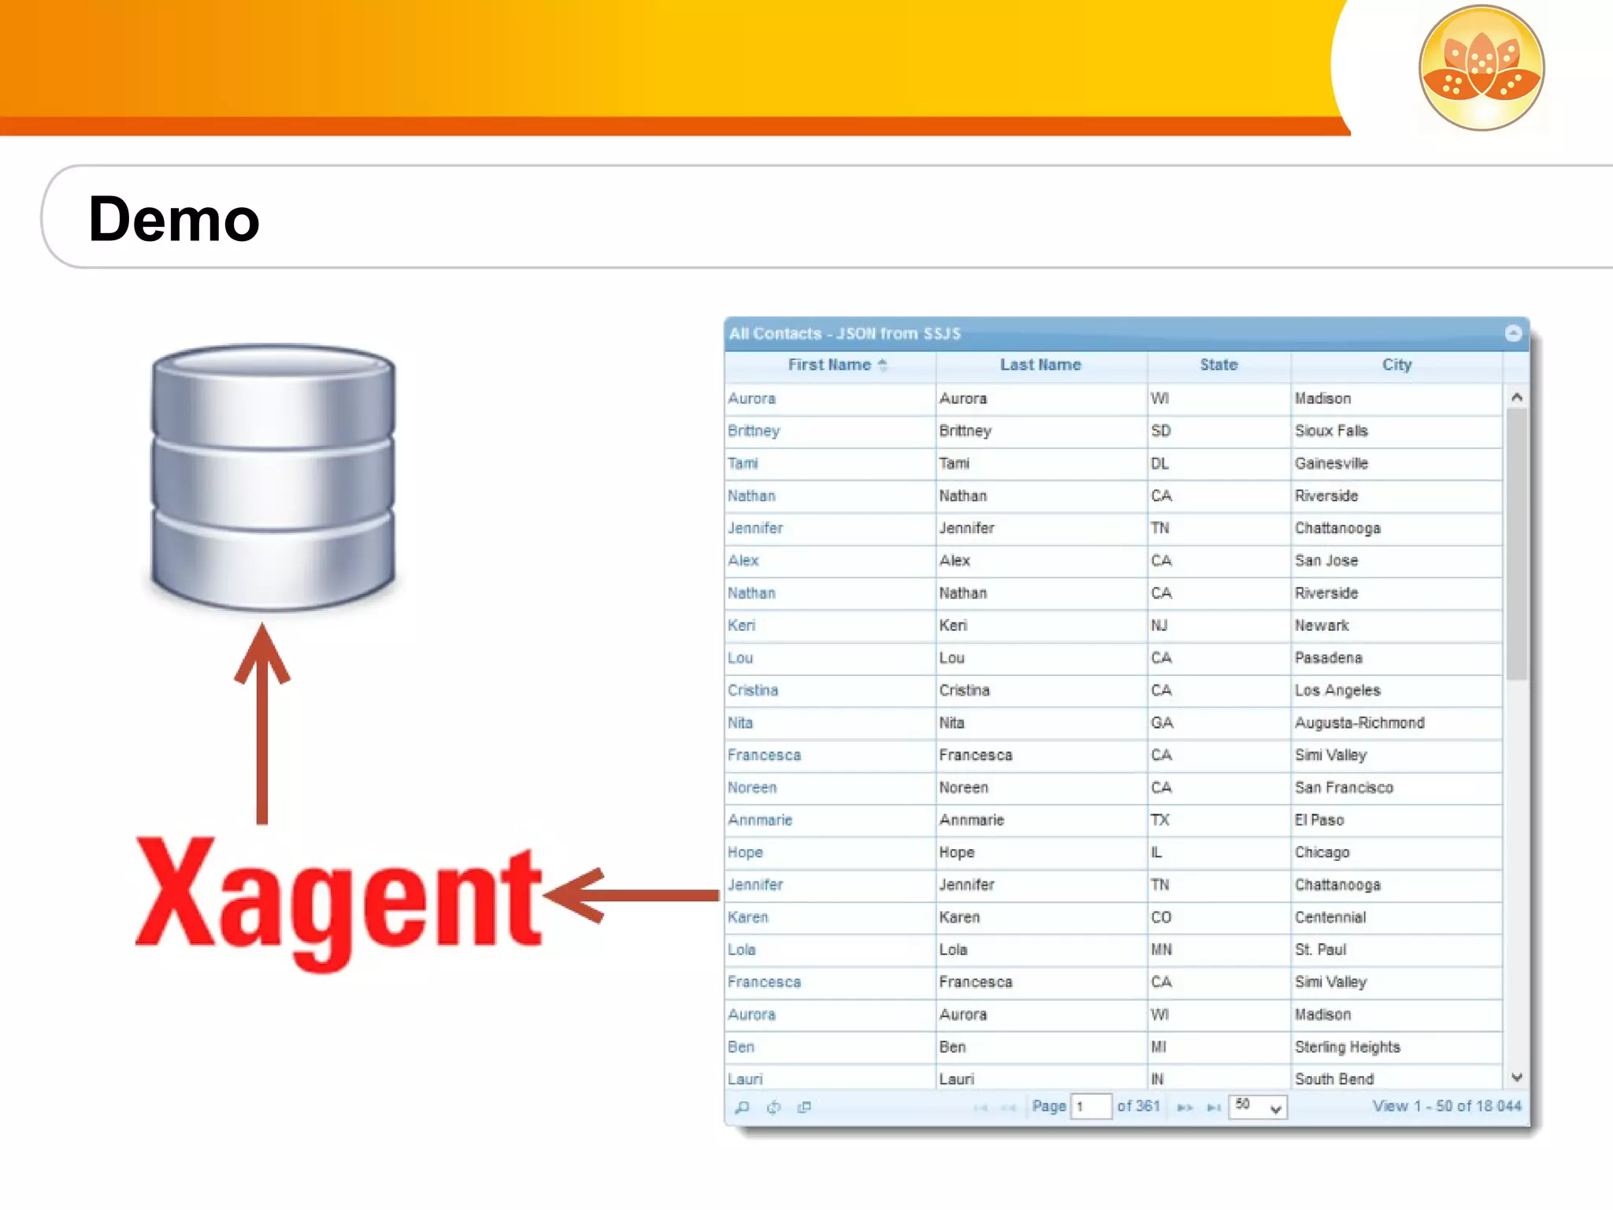This screenshot has width=1613, height=1210.
Task: Toggle sort arrow on First Name column
Action: point(882,365)
